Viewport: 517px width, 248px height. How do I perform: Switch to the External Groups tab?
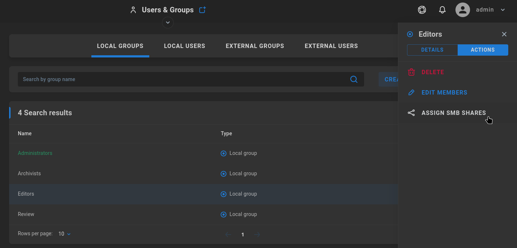tap(255, 46)
